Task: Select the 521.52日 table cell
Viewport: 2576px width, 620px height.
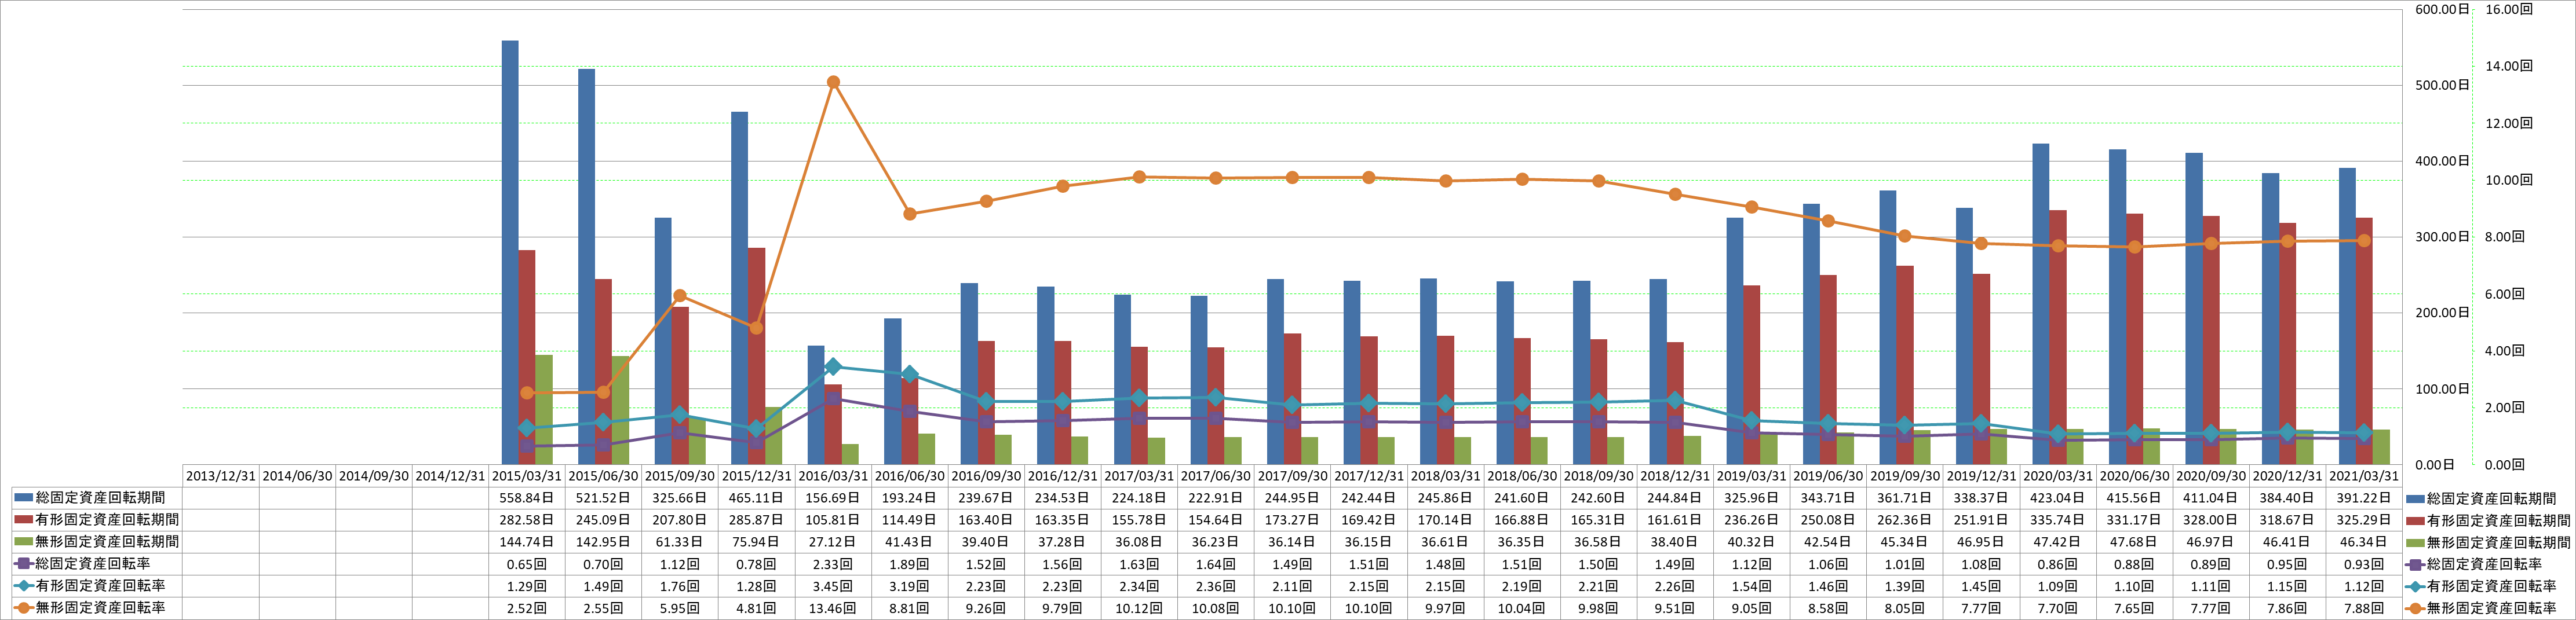Action: point(603,498)
